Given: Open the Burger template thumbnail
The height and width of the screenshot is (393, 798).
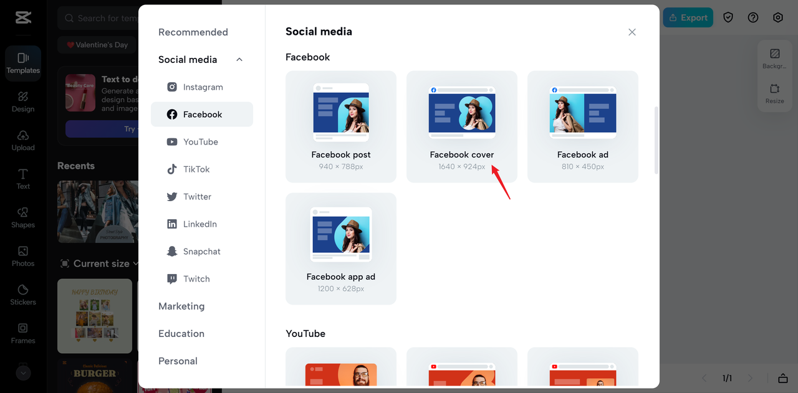Looking at the screenshot, I should (x=95, y=376).
